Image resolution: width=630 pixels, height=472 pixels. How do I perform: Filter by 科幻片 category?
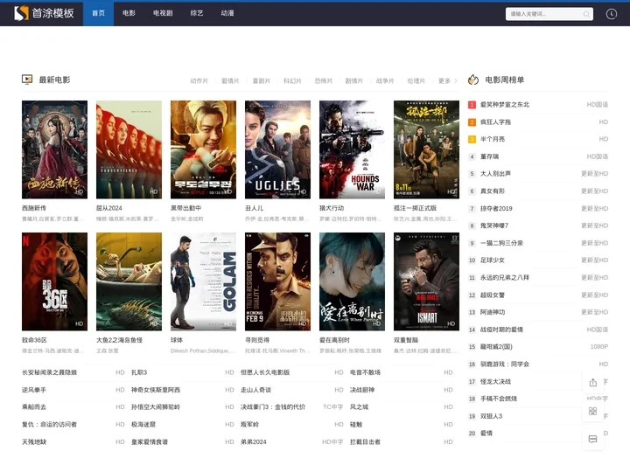pyautogui.click(x=292, y=80)
